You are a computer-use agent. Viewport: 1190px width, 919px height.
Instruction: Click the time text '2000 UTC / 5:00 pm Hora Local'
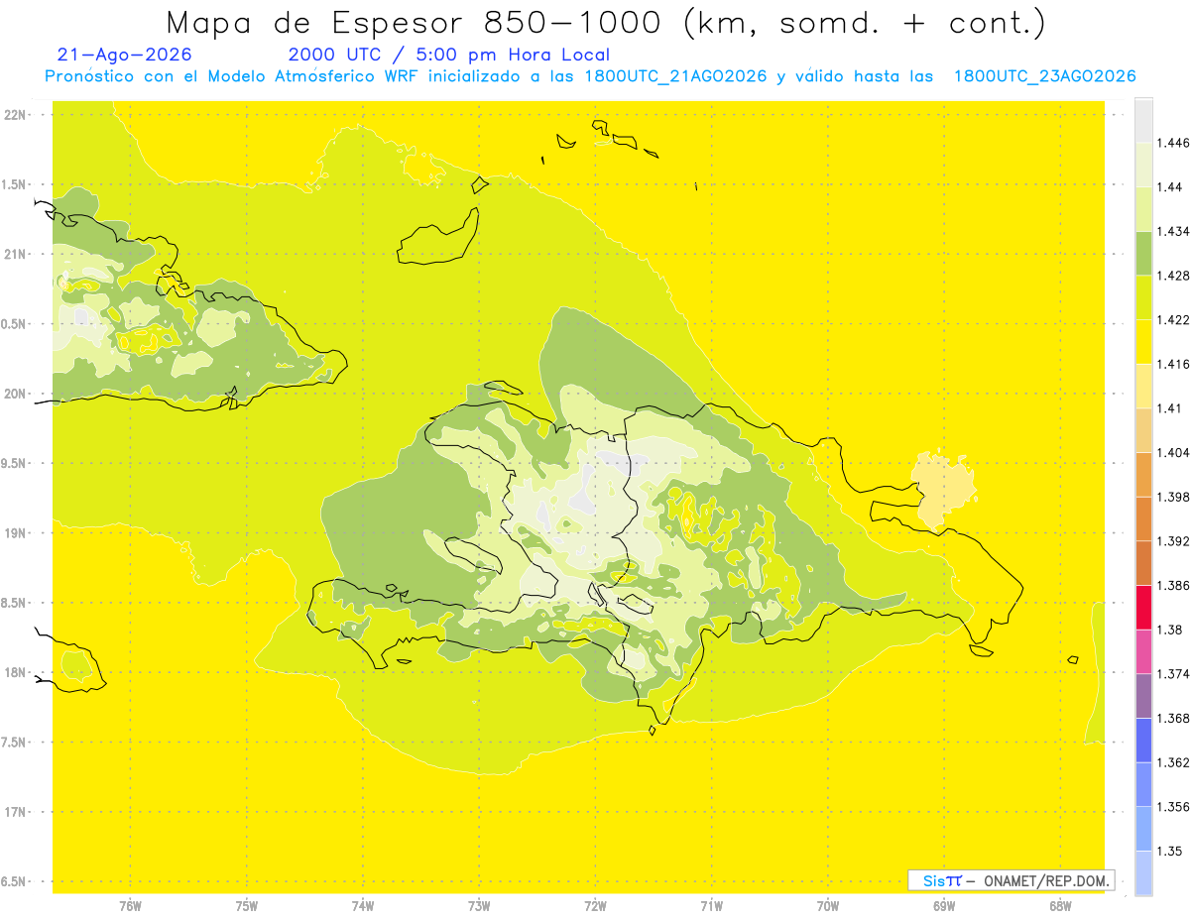[x=449, y=56]
